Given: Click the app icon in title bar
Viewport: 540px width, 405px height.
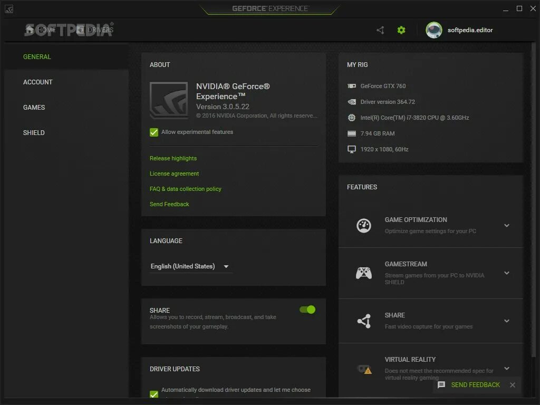Looking at the screenshot, I should point(9,9).
